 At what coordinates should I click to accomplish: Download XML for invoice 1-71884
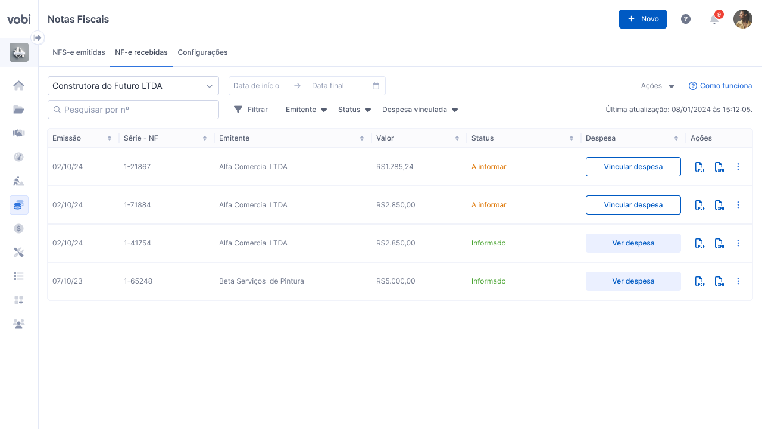(x=720, y=206)
